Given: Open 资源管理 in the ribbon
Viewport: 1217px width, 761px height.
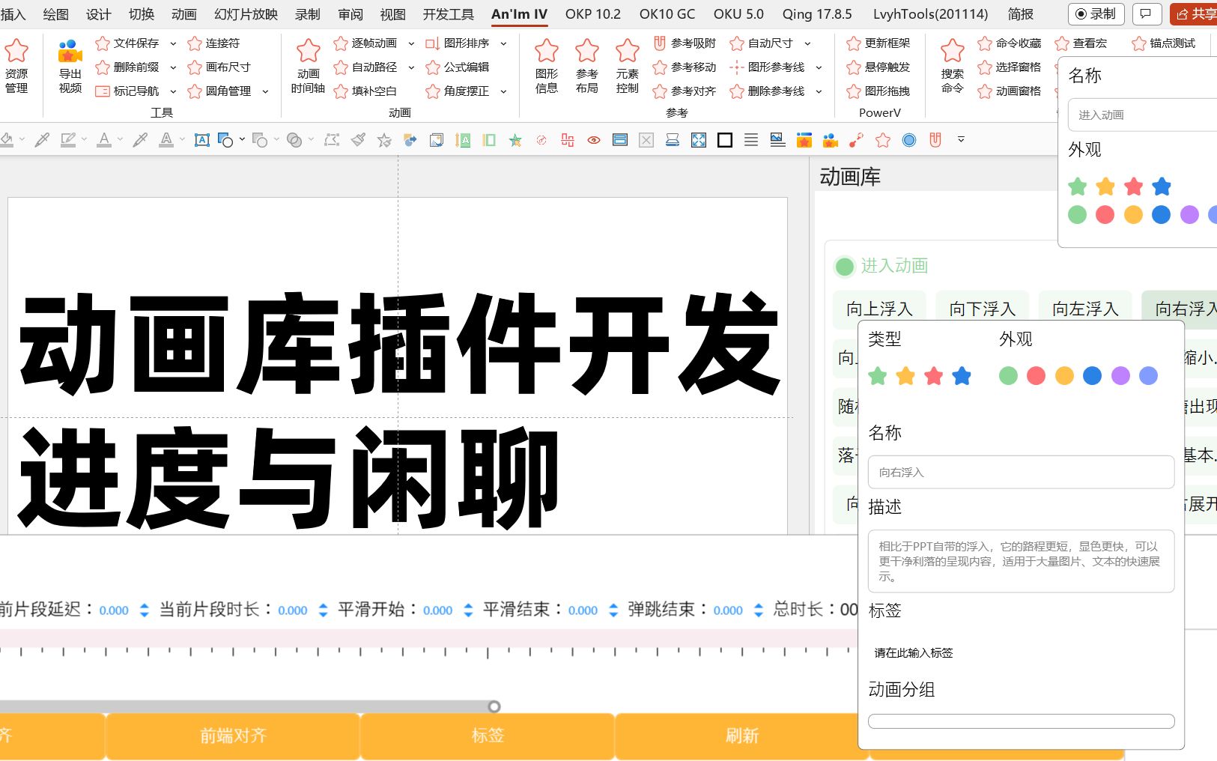Looking at the screenshot, I should pos(16,66).
